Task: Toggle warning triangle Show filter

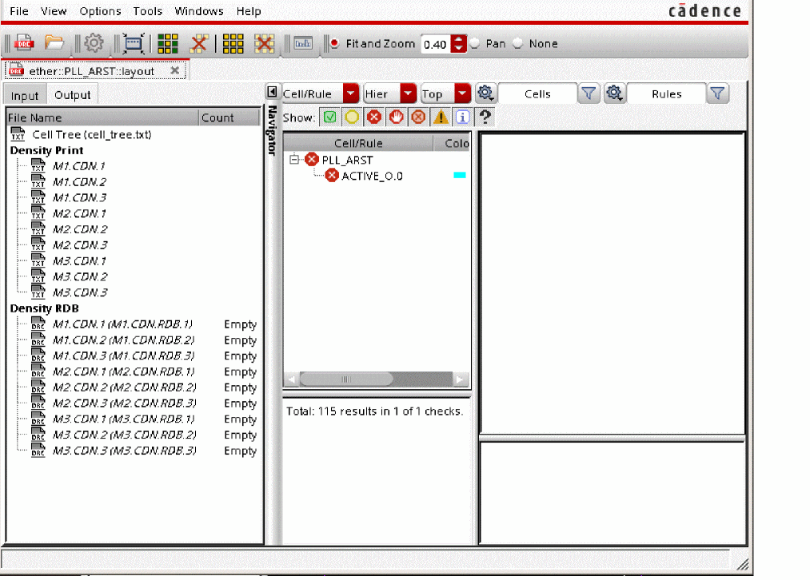Action: tap(441, 117)
